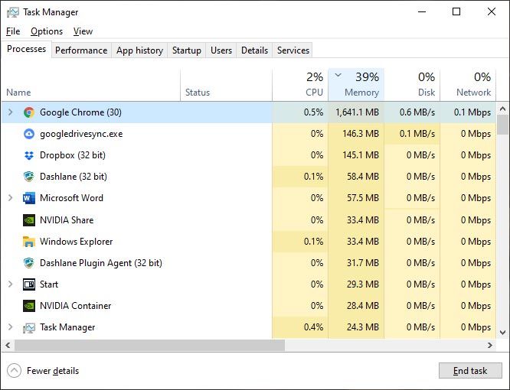Click the vertical scrollbar thumb

(x=503, y=125)
